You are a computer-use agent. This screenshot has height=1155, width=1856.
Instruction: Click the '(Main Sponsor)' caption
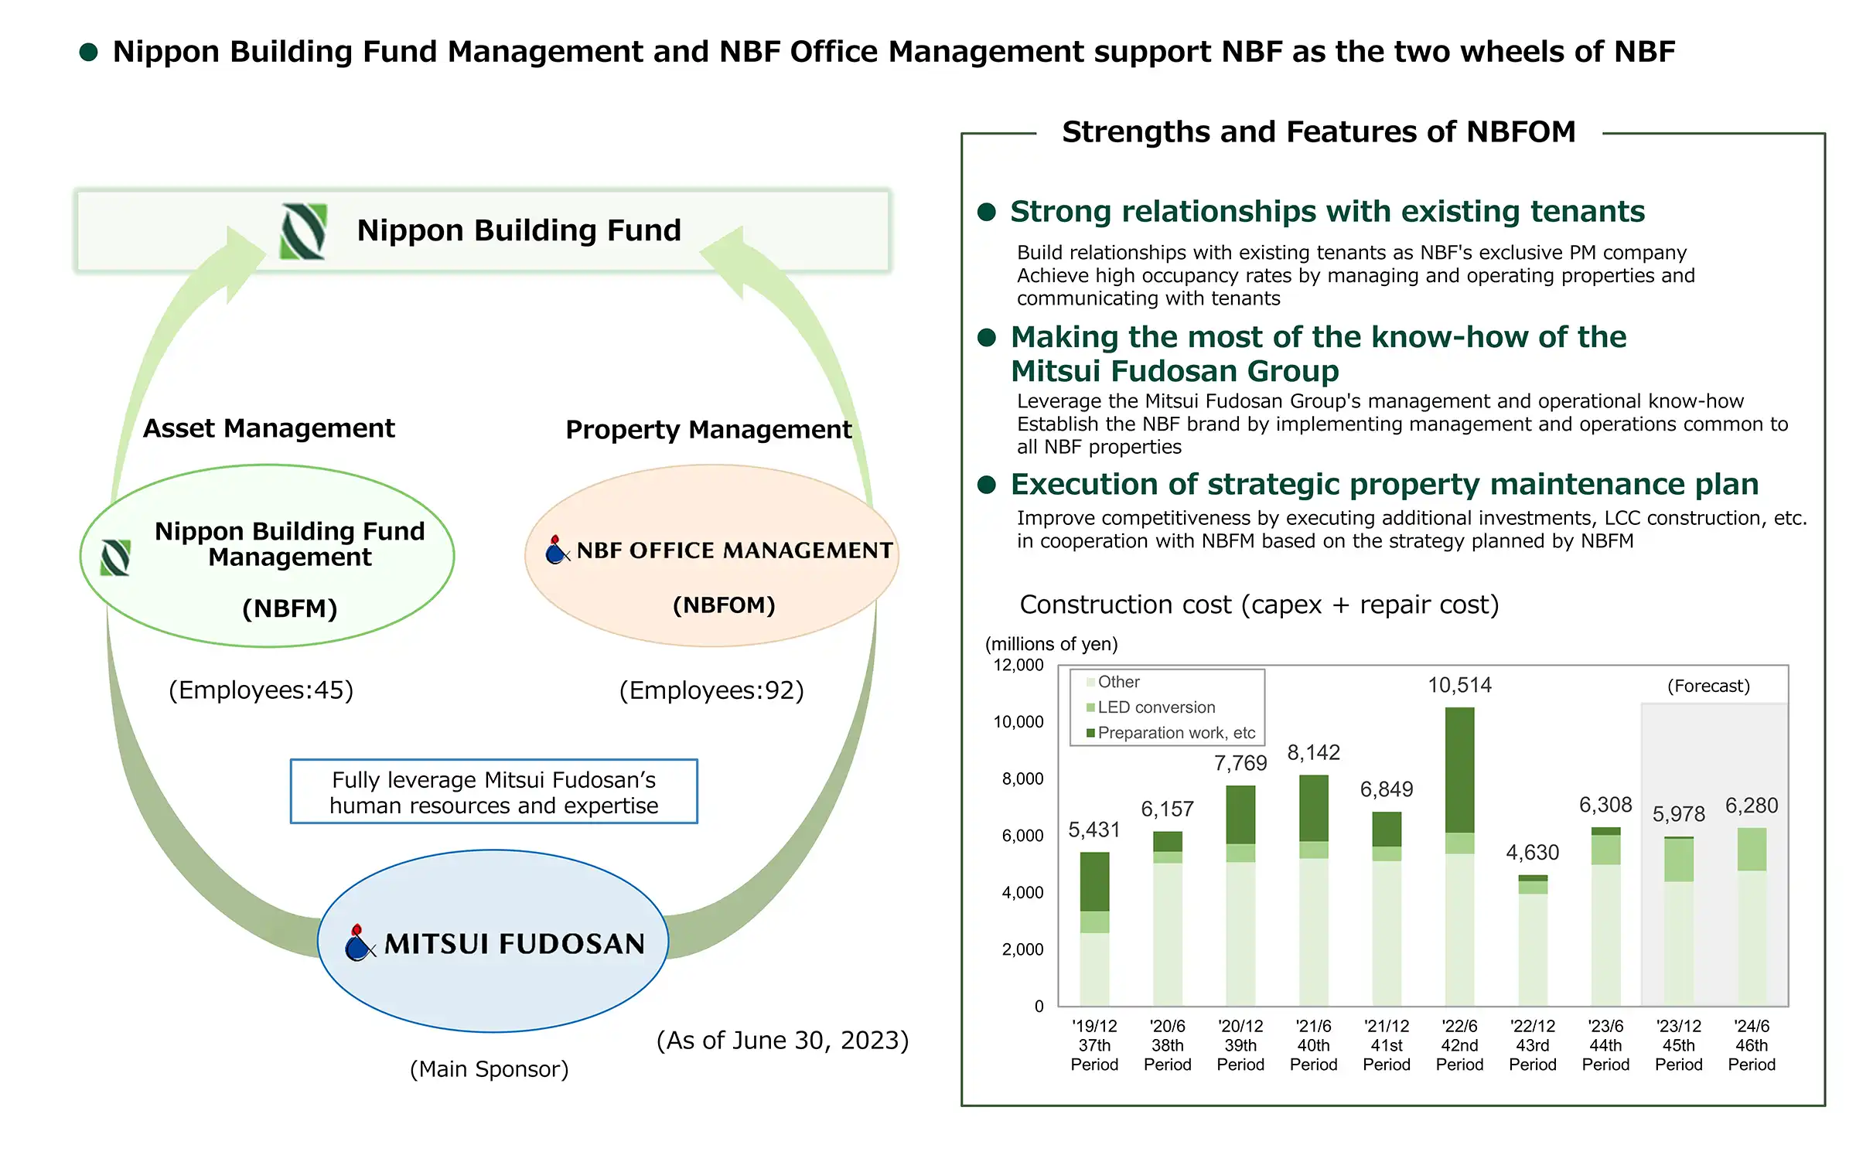tap(490, 1069)
